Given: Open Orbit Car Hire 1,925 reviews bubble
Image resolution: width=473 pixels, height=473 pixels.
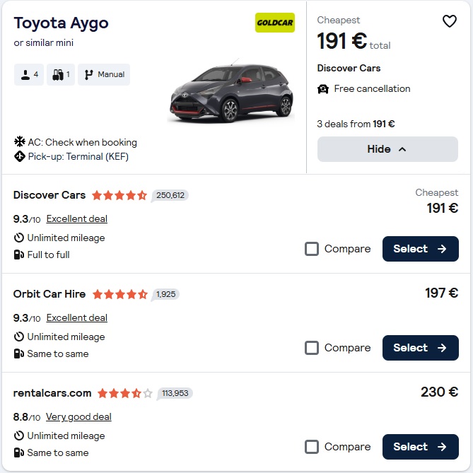Looking at the screenshot, I should click(x=165, y=294).
